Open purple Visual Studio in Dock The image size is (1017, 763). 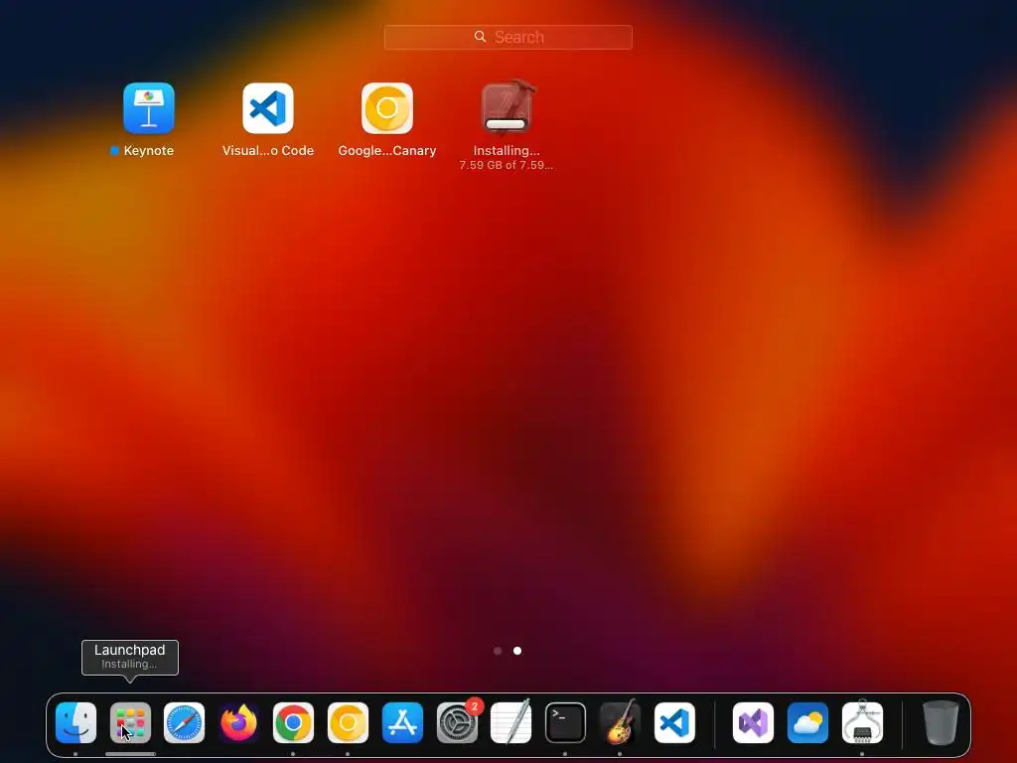753,722
